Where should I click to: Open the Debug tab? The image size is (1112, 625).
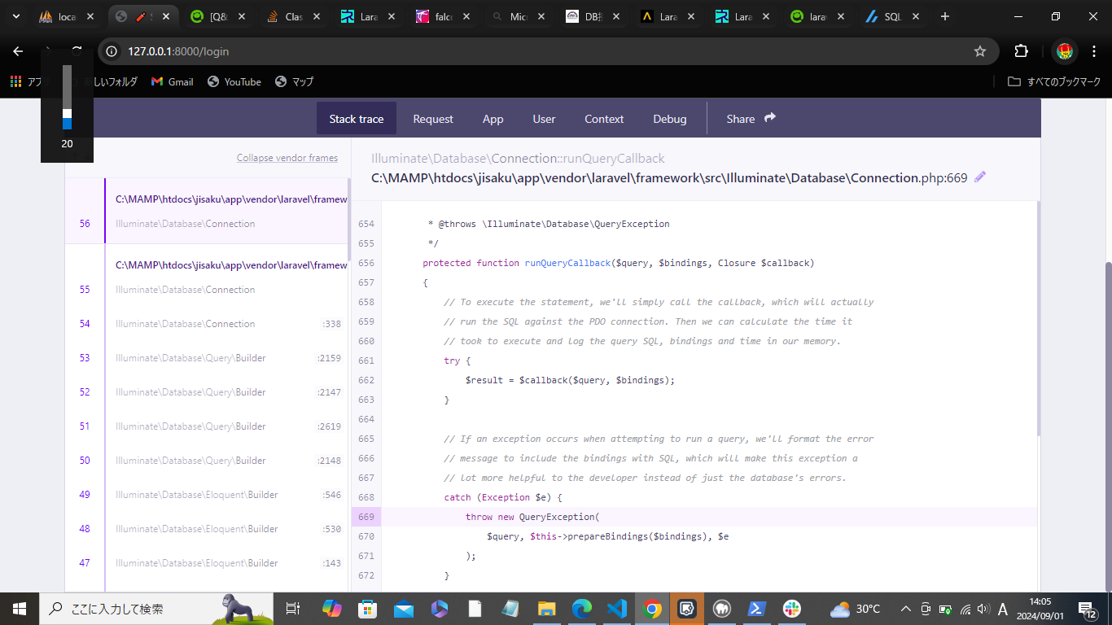669,119
